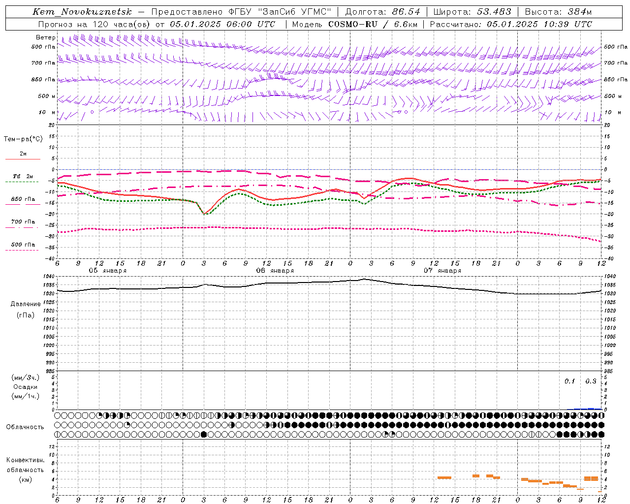Click the Осадки precipitation panel label
Viewport: 630px width, 504px height.
click(x=25, y=387)
